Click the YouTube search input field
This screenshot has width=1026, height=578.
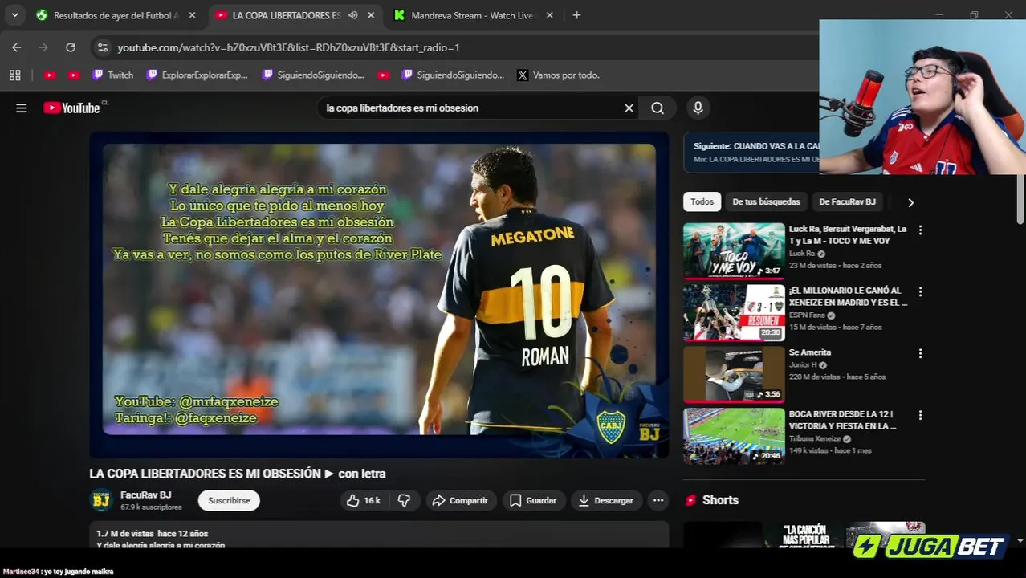pos(469,108)
